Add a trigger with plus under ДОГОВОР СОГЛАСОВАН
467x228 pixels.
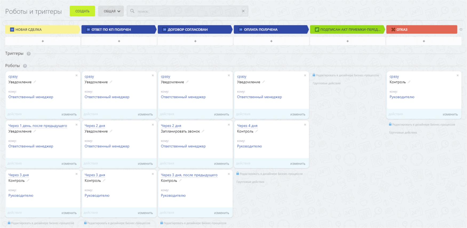195,41
